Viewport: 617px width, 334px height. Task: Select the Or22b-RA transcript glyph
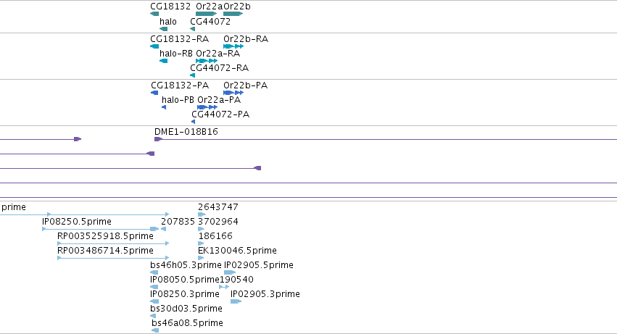tap(233, 46)
